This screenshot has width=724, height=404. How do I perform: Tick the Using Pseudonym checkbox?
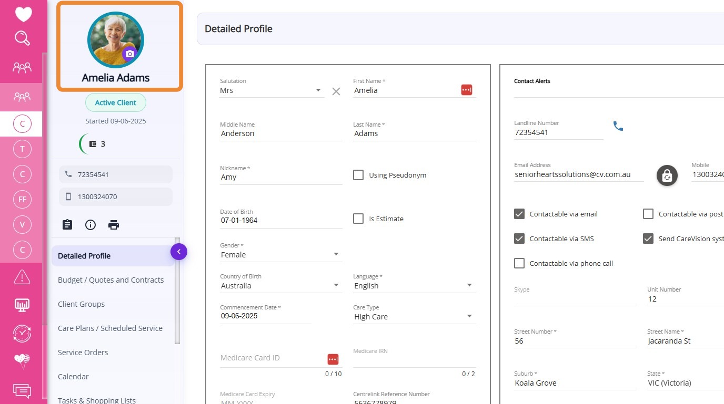click(358, 175)
